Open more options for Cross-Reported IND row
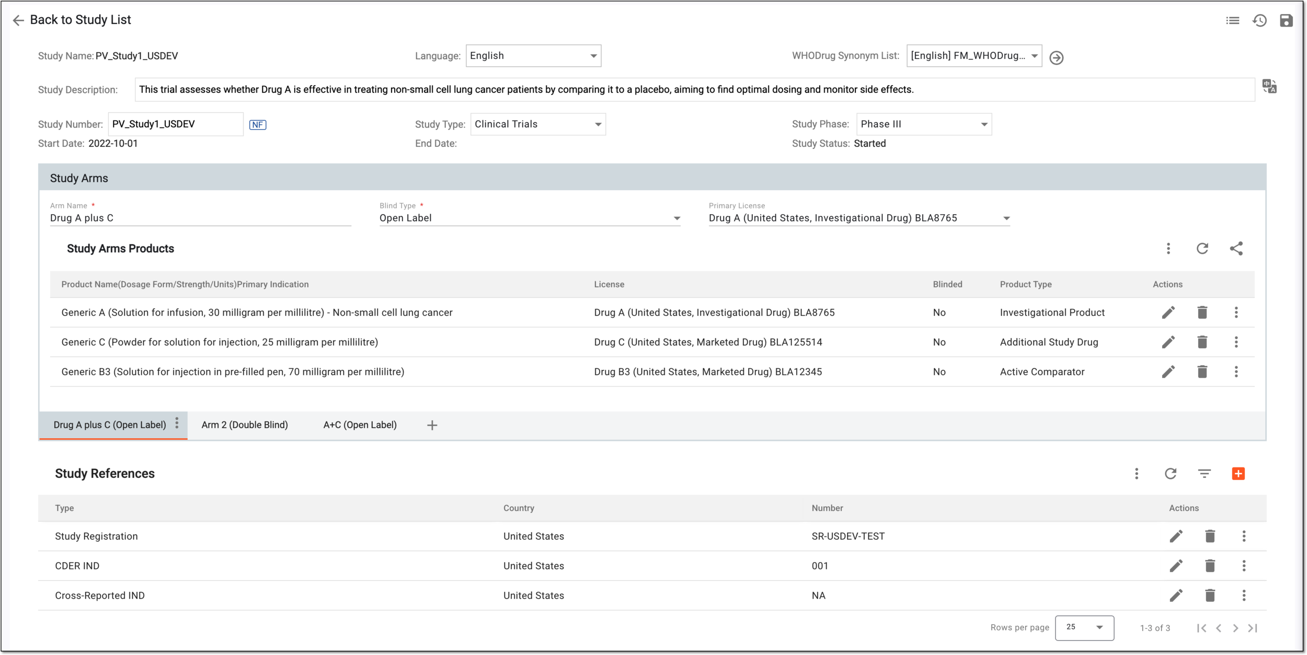This screenshot has height=655, width=1307. tap(1244, 595)
